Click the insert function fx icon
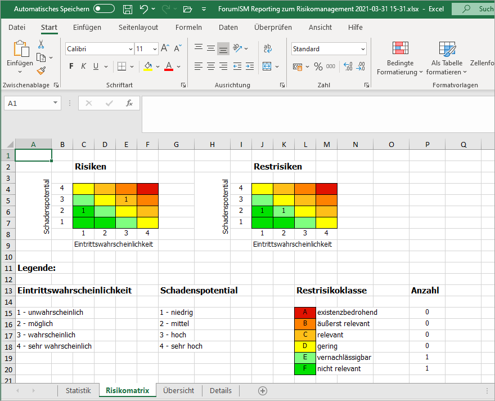This screenshot has width=495, height=401. pyautogui.click(x=129, y=103)
